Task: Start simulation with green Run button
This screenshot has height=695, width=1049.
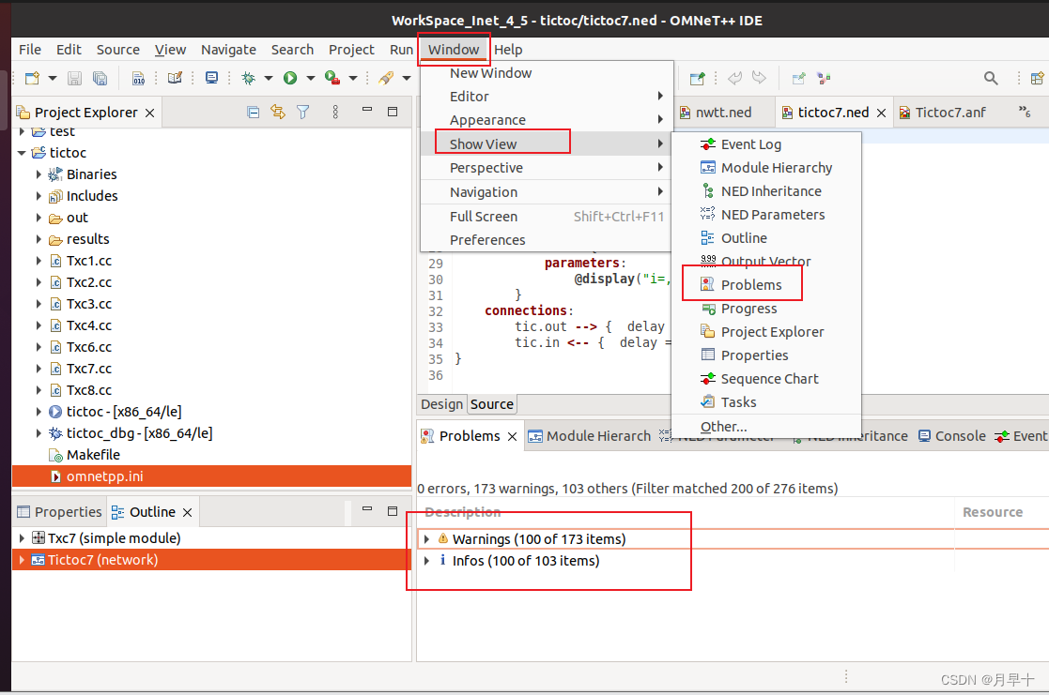Action: click(289, 78)
